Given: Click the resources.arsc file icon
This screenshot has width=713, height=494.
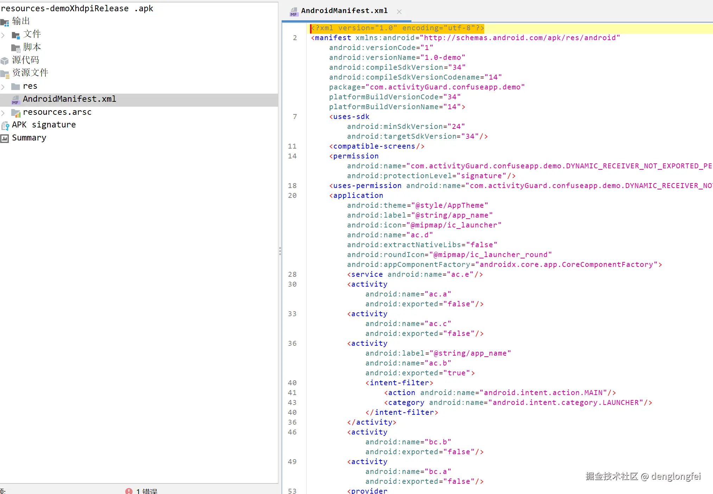Looking at the screenshot, I should [x=16, y=113].
